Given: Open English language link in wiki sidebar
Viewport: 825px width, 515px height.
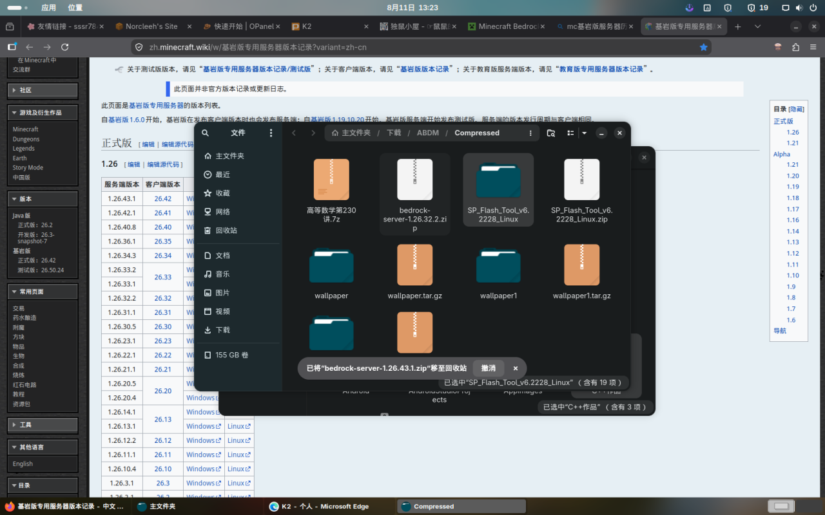Looking at the screenshot, I should tap(23, 464).
